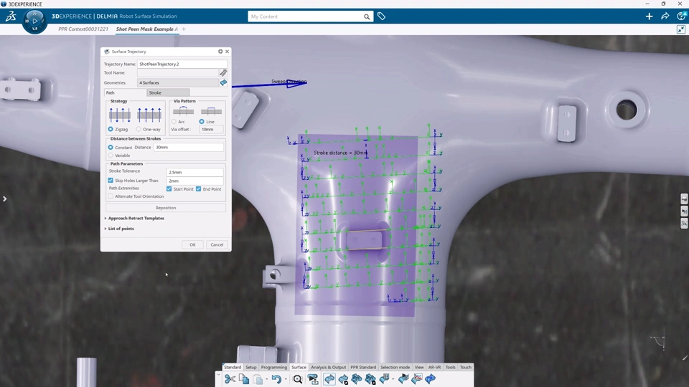This screenshot has height=387, width=689.
Task: Click the surface tool icon with play badge
Action: pyautogui.click(x=403, y=378)
